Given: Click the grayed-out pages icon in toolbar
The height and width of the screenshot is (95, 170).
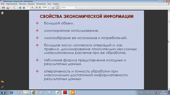Looking at the screenshot, I should 14,8.
